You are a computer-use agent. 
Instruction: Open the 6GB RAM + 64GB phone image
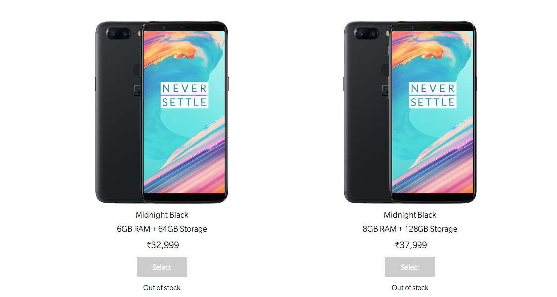tap(162, 112)
